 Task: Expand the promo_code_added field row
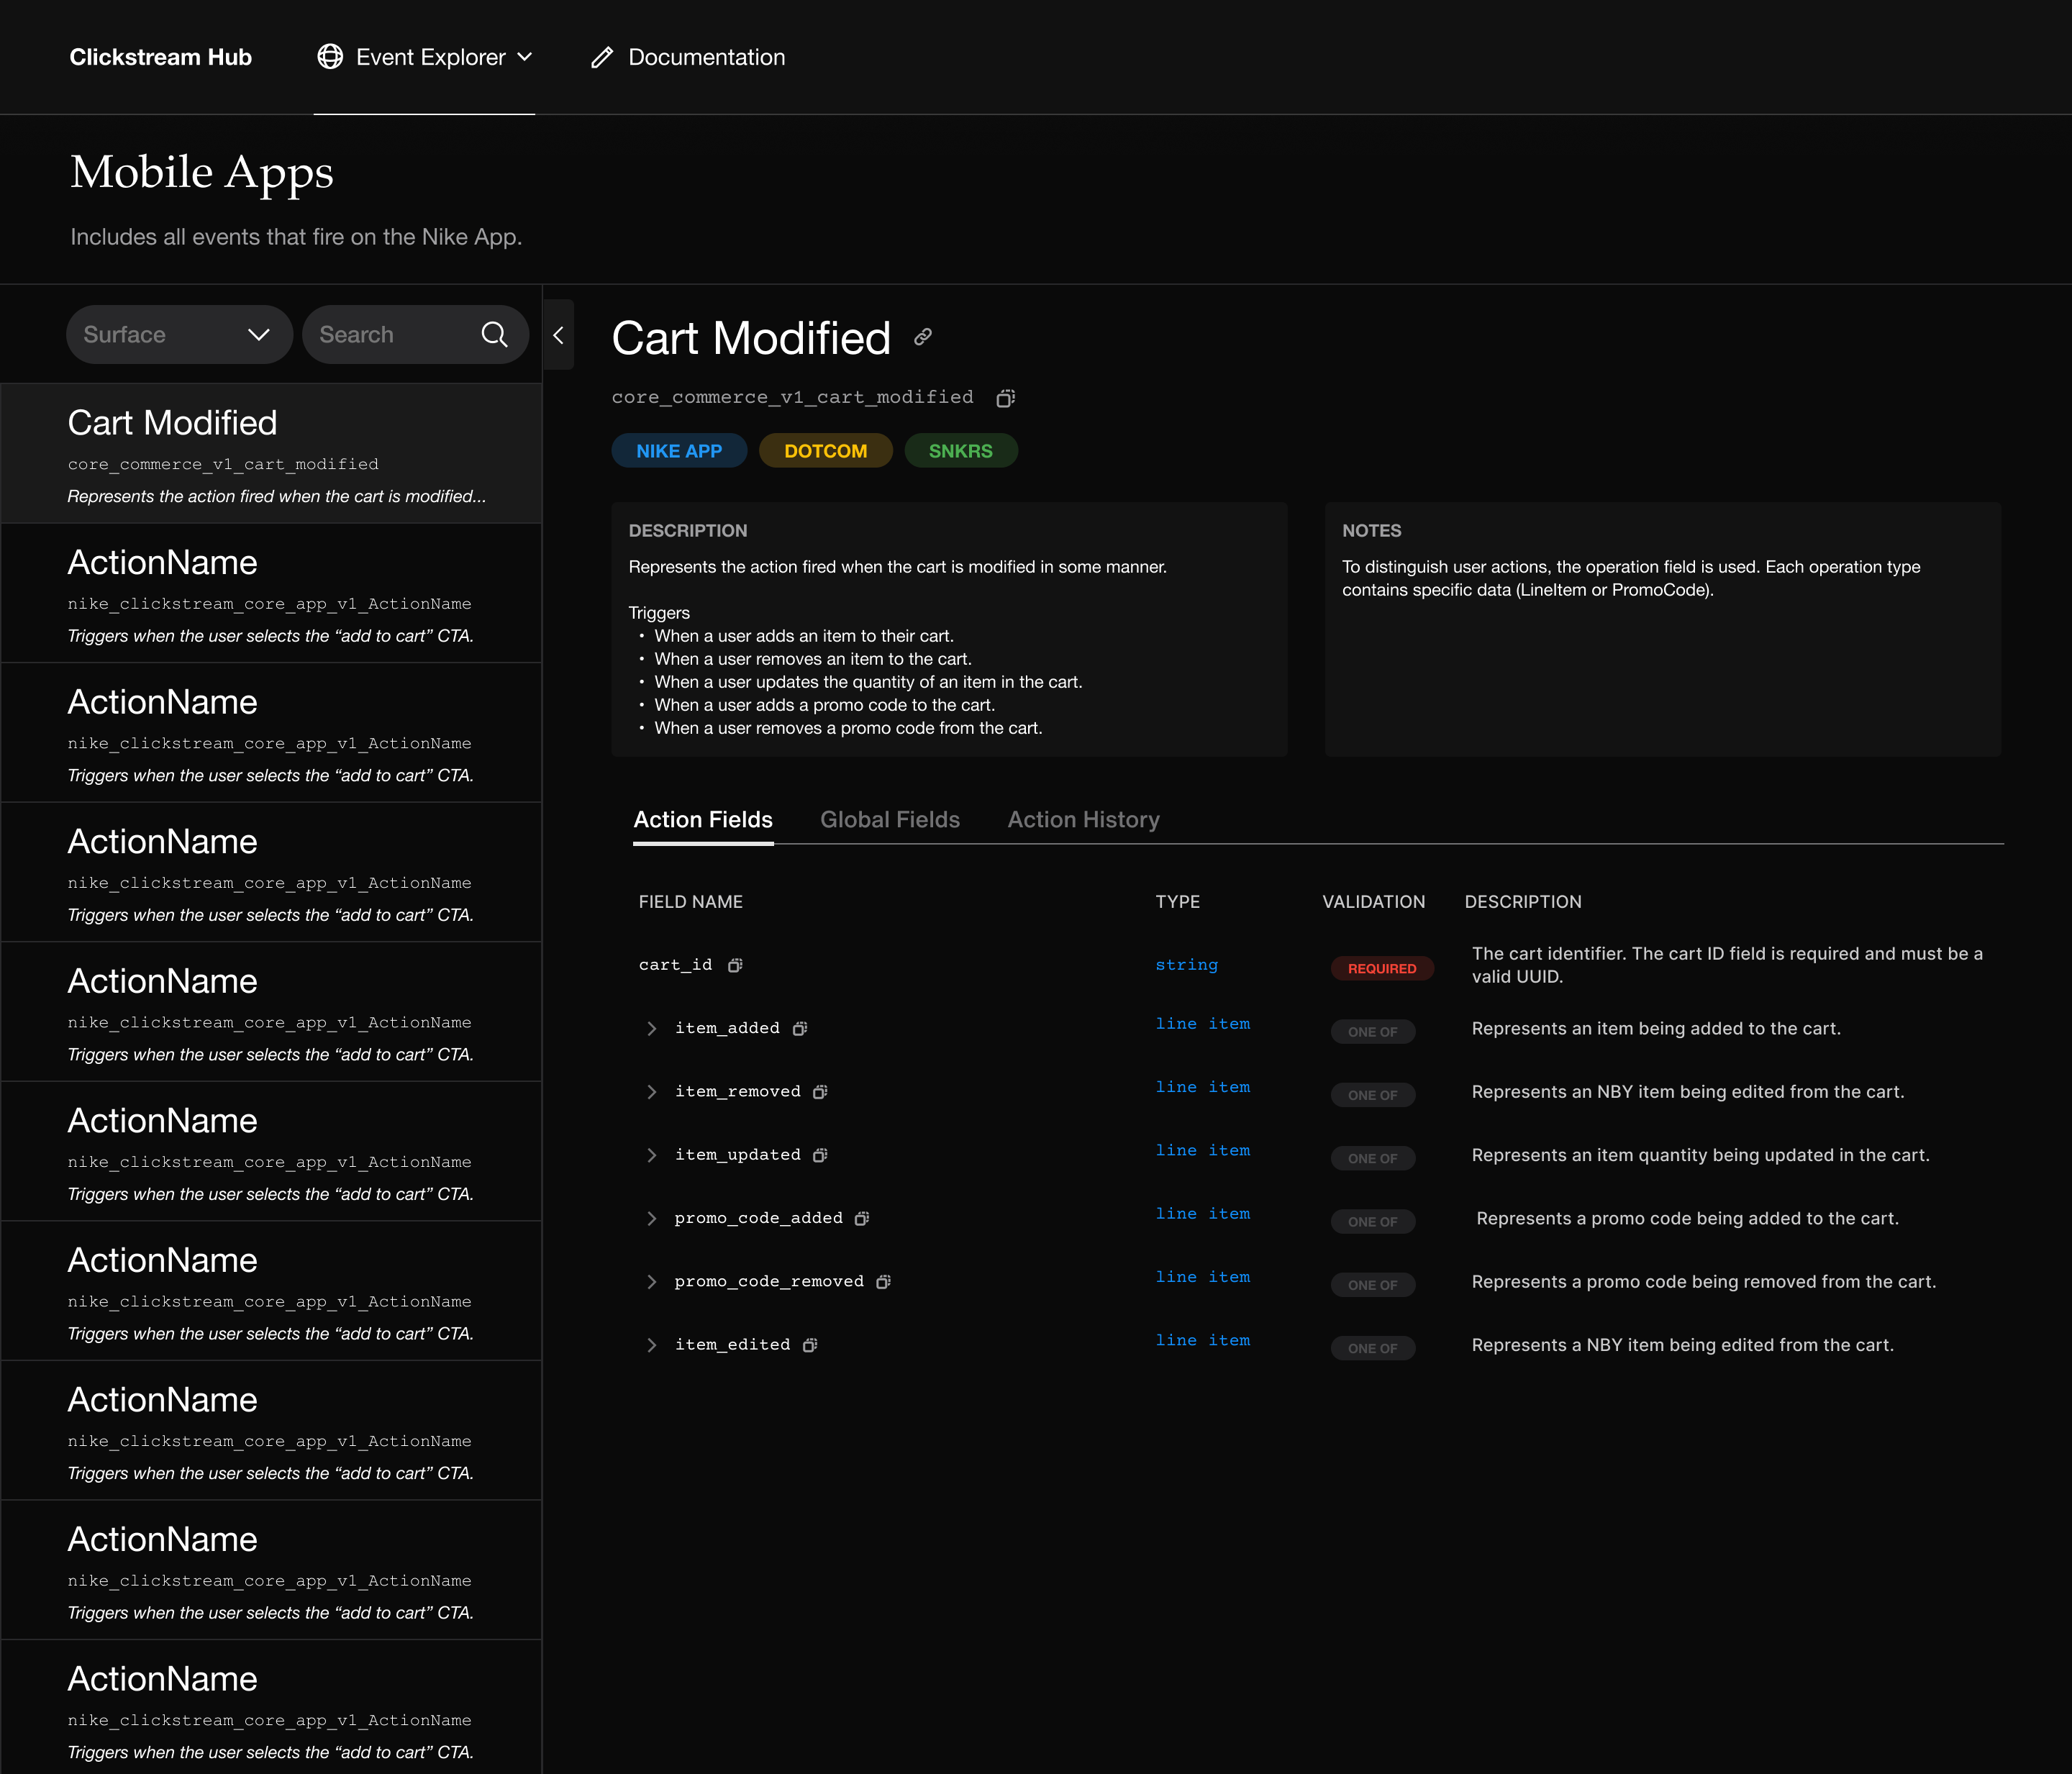pos(652,1218)
